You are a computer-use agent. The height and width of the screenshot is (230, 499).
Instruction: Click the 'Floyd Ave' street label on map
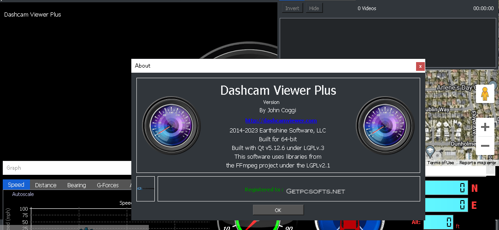[x=474, y=123]
